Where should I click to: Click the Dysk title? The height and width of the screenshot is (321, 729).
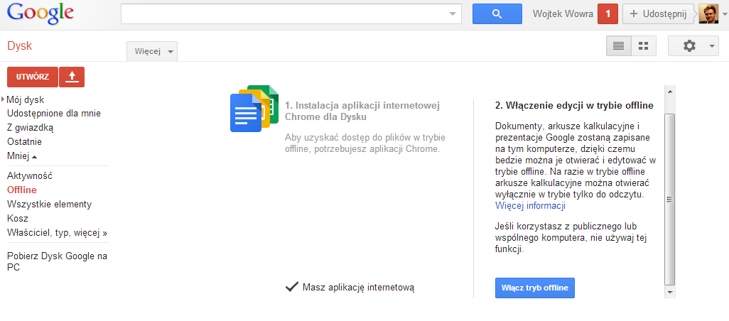[x=19, y=46]
